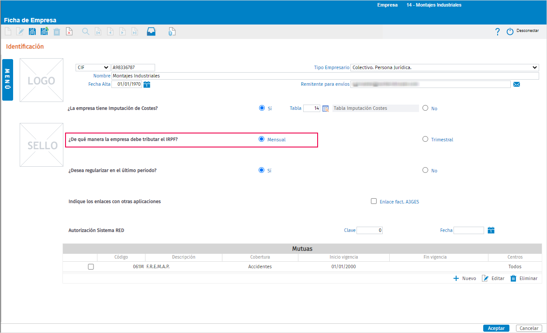This screenshot has height=333, width=547.
Task: Click the envelope icon beside Remitente field
Action: click(516, 84)
